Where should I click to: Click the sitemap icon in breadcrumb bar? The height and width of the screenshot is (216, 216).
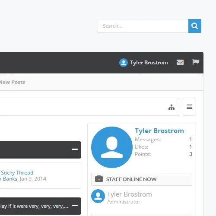click(x=172, y=107)
